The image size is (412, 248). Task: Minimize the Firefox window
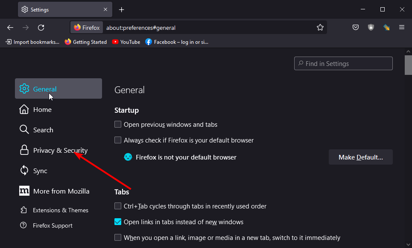pyautogui.click(x=363, y=9)
